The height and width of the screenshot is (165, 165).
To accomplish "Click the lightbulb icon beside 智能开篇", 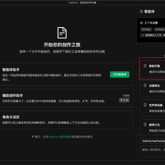I will pyautogui.click(x=145, y=66).
